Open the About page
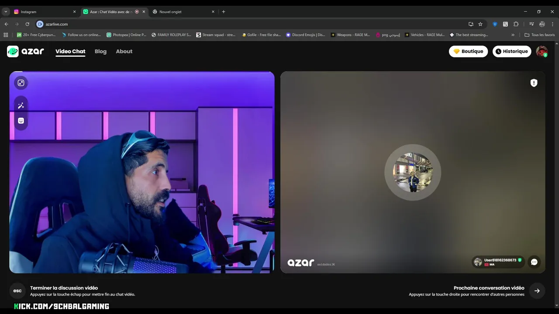 [x=124, y=51]
